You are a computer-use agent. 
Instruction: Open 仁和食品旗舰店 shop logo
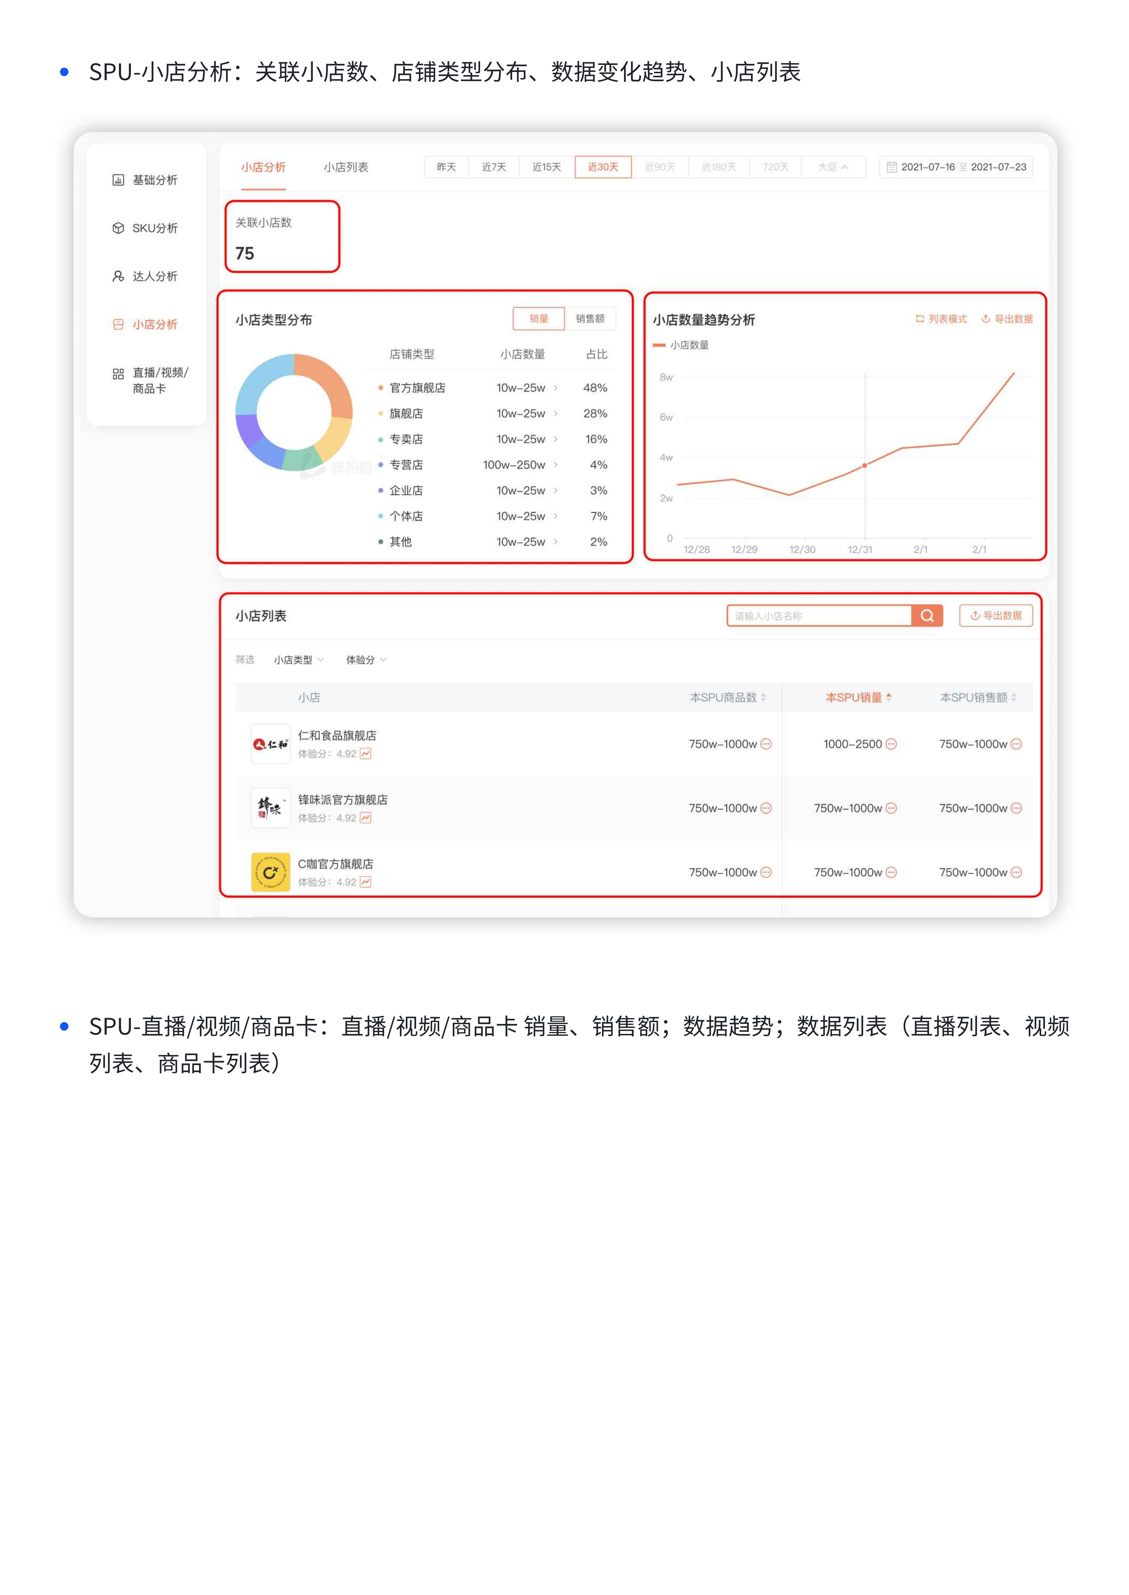(x=271, y=744)
